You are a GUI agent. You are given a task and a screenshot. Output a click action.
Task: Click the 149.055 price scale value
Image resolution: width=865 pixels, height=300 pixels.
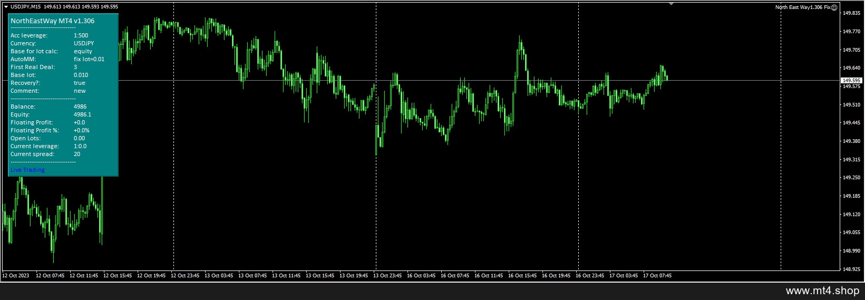[851, 233]
